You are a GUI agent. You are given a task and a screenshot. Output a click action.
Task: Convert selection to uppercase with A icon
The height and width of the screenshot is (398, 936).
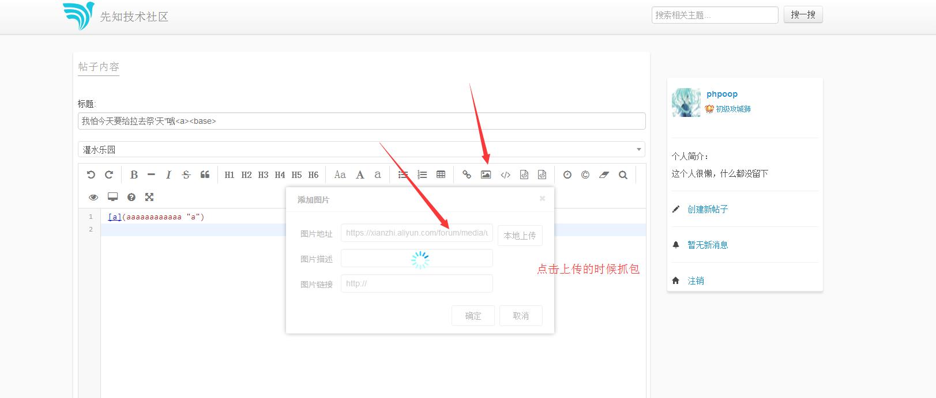click(x=360, y=175)
